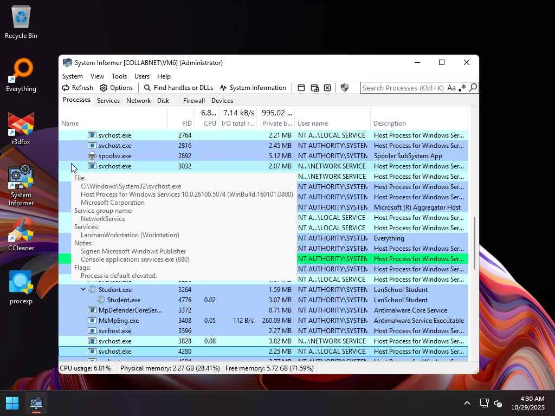Click the 260.09 MB private bytes cell
555x416 pixels.
pyautogui.click(x=276, y=321)
